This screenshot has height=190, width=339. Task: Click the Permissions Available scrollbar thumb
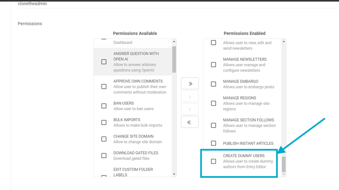(x=174, y=60)
